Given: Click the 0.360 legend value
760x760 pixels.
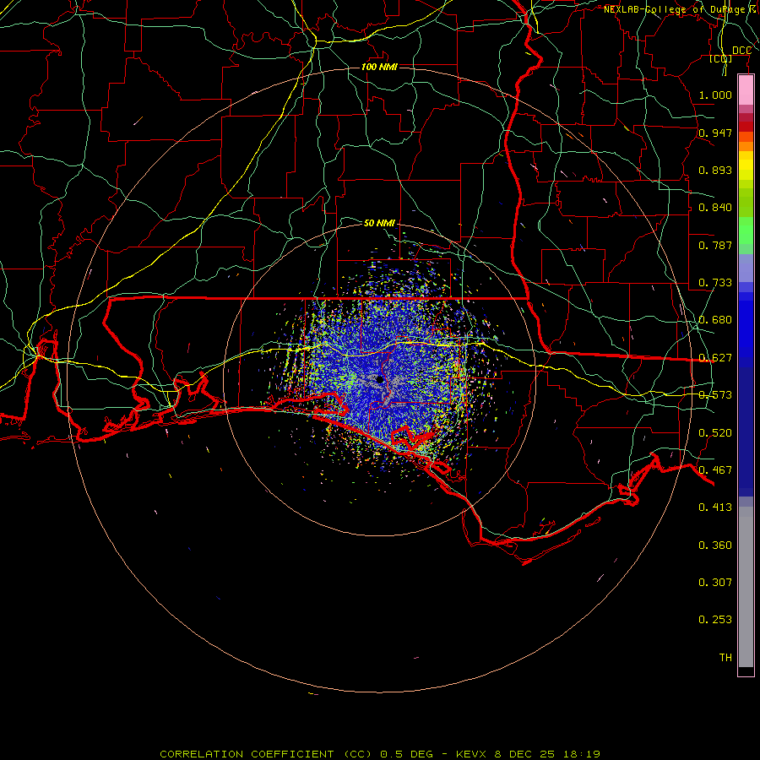Looking at the screenshot, I should pyautogui.click(x=715, y=546).
